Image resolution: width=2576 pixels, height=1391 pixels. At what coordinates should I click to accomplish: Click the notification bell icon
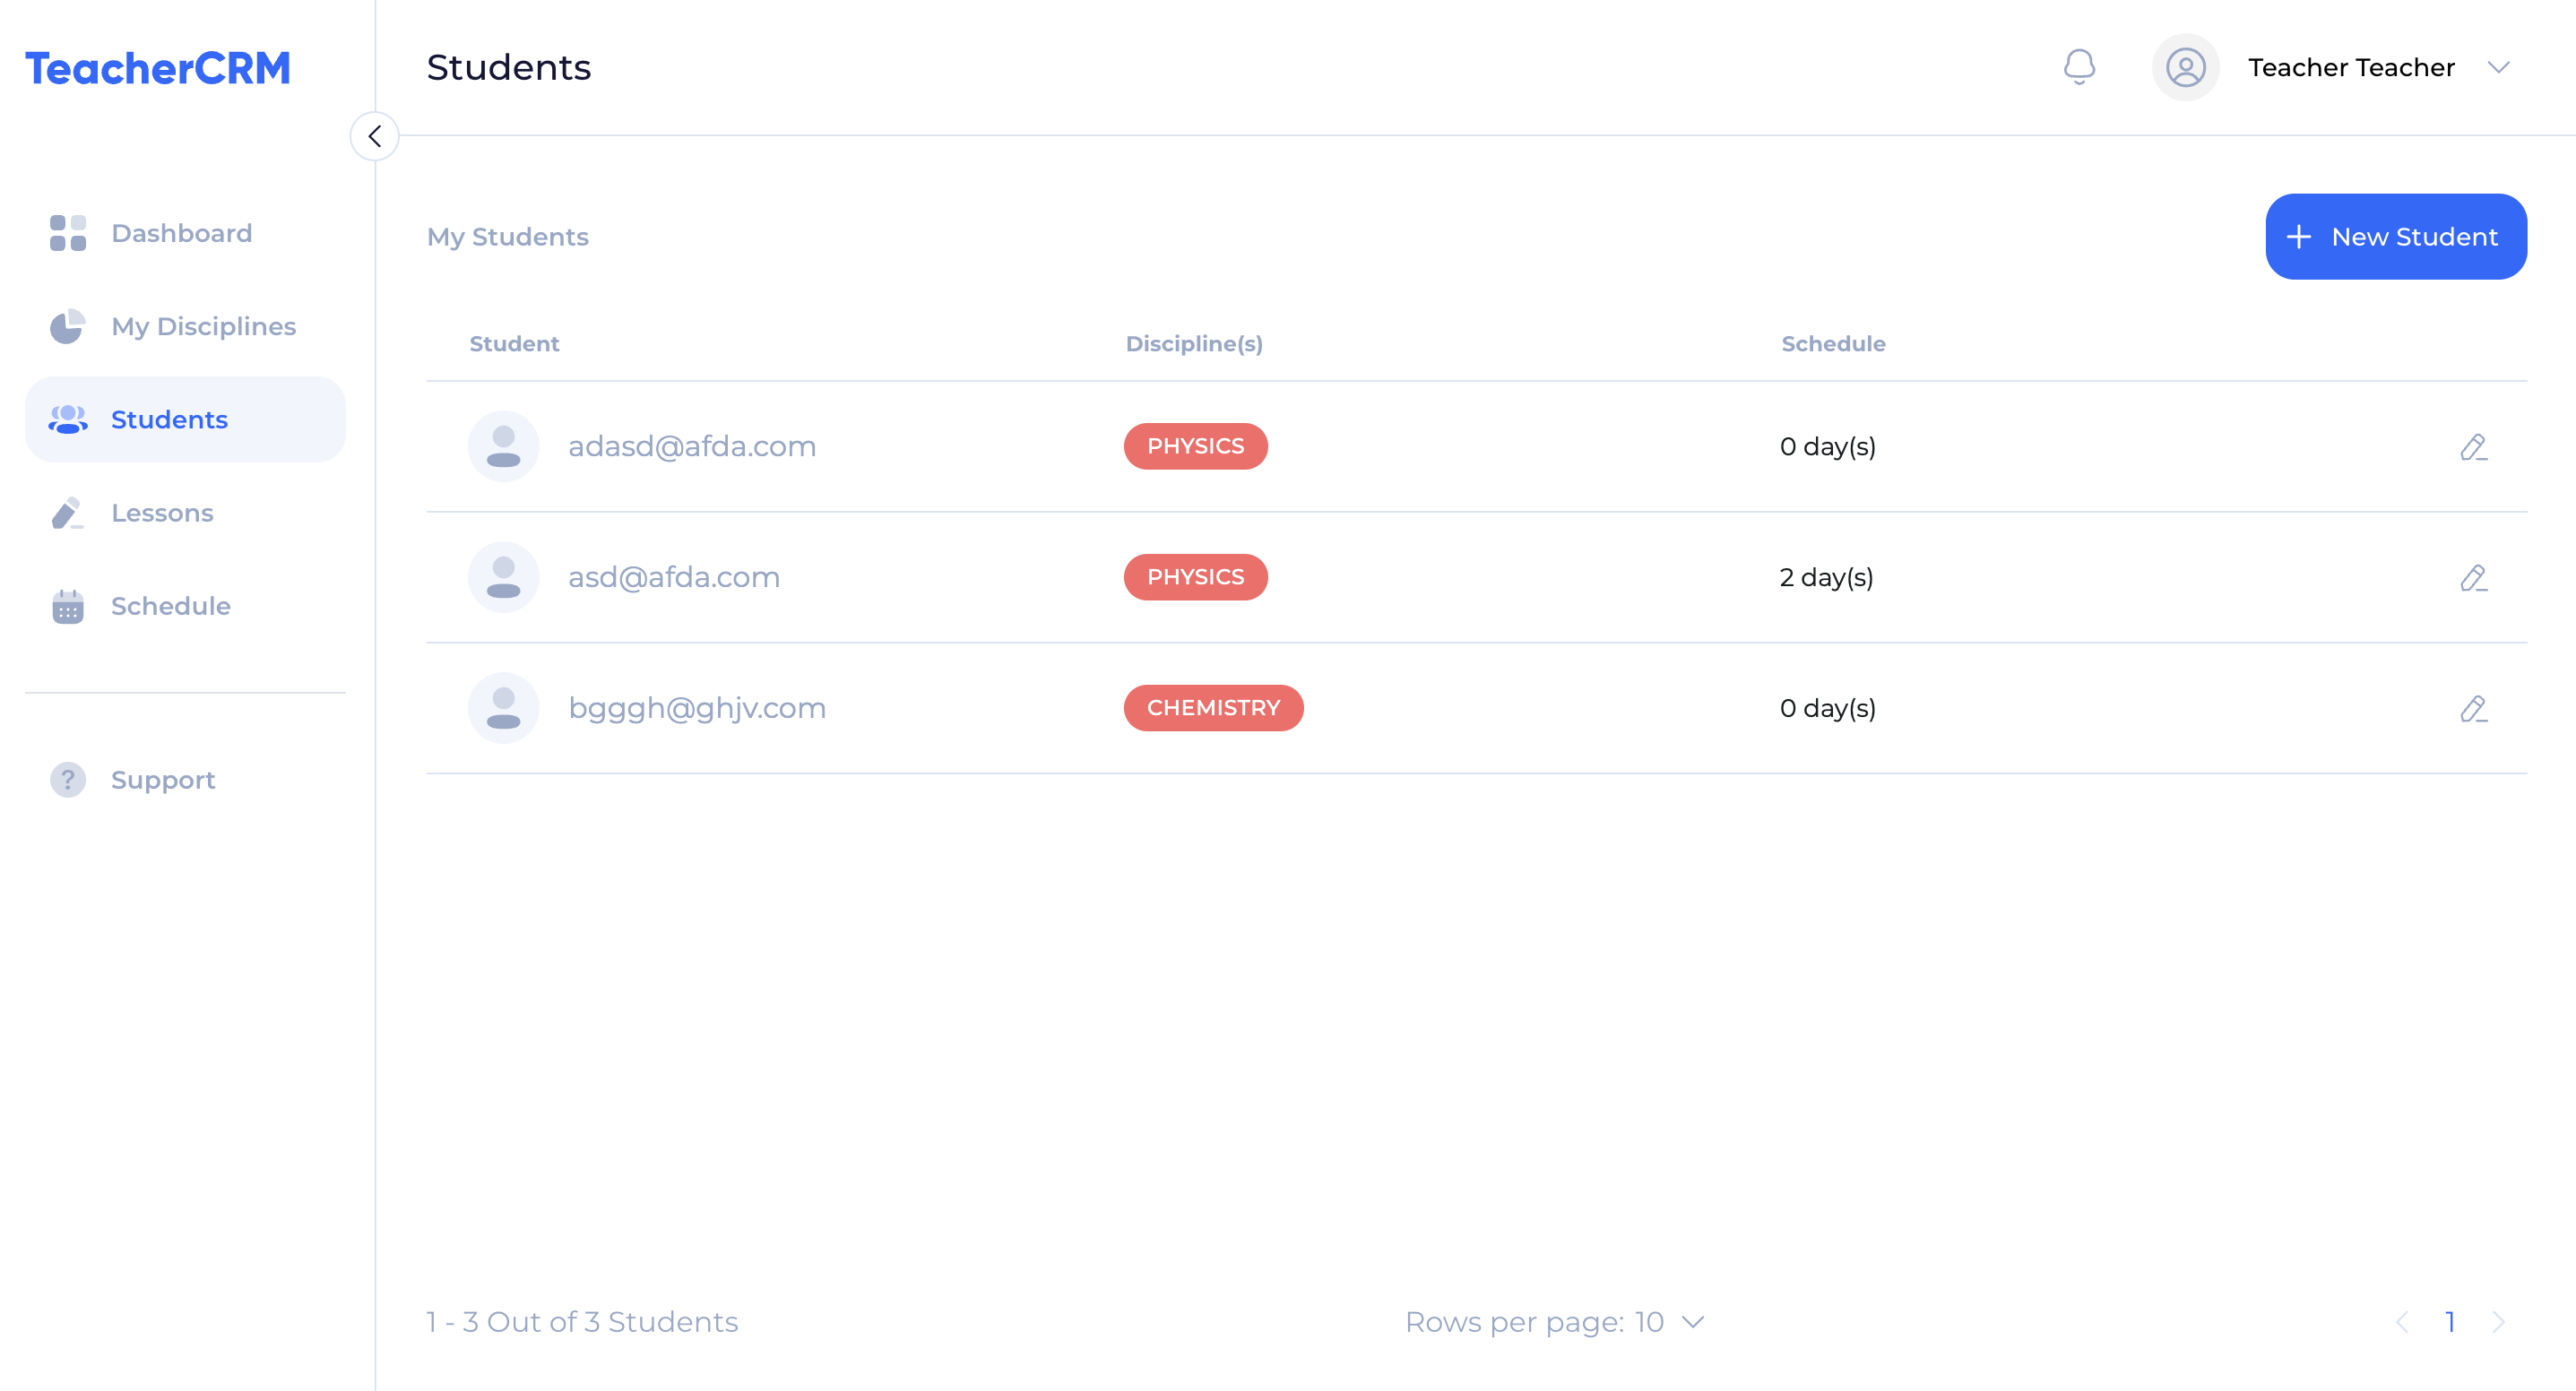2079,67
